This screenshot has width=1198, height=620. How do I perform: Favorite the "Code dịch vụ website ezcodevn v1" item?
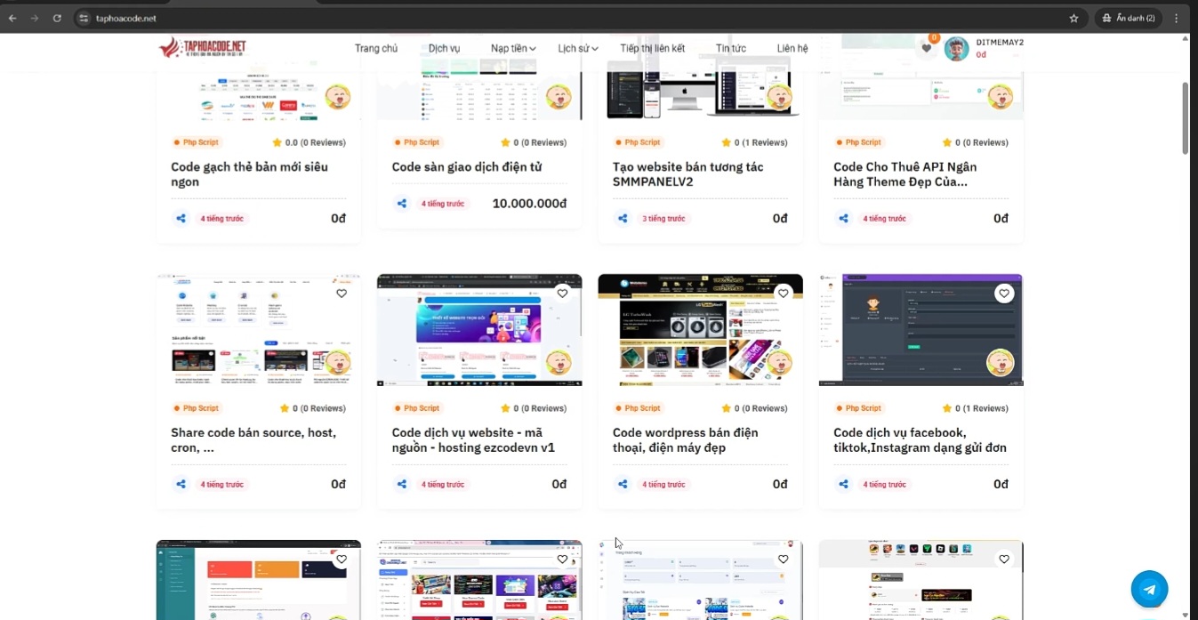tap(562, 293)
